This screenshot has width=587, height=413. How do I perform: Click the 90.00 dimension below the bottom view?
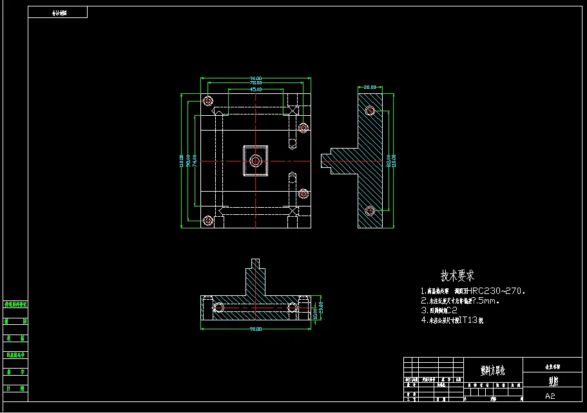(x=256, y=329)
